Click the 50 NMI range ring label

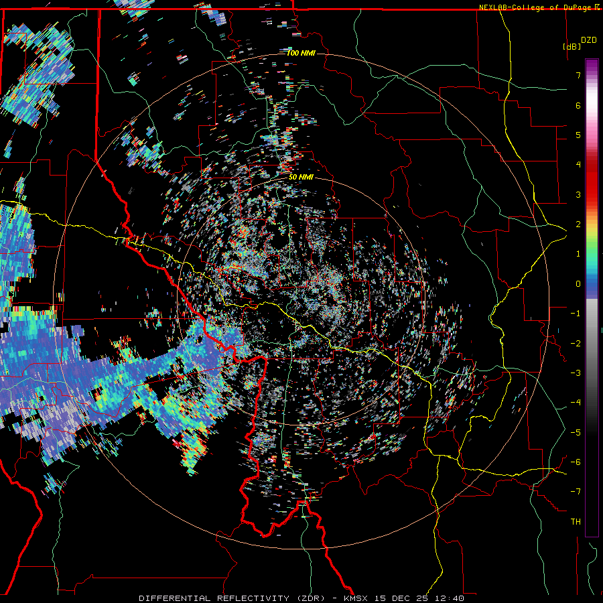click(301, 177)
